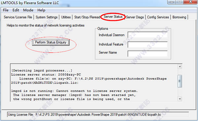
Task: Maximize the LMTOOLS window
Action: (x=180, y=2)
